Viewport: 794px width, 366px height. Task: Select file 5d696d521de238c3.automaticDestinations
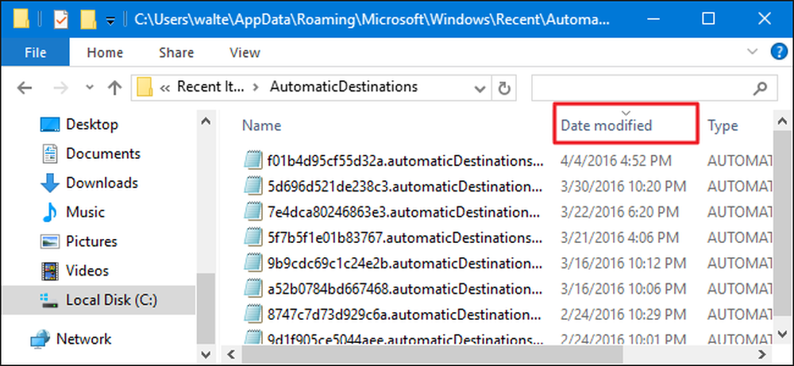(x=405, y=187)
